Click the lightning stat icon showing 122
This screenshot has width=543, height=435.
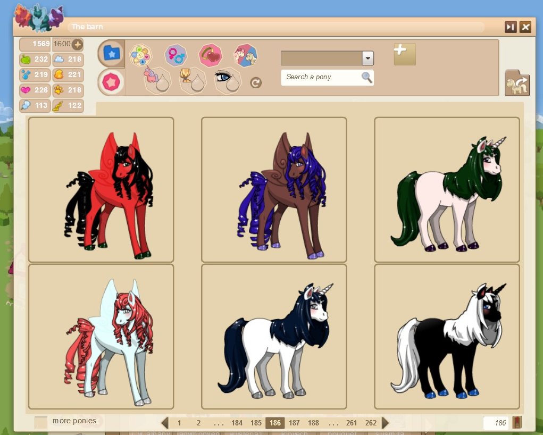tap(58, 106)
